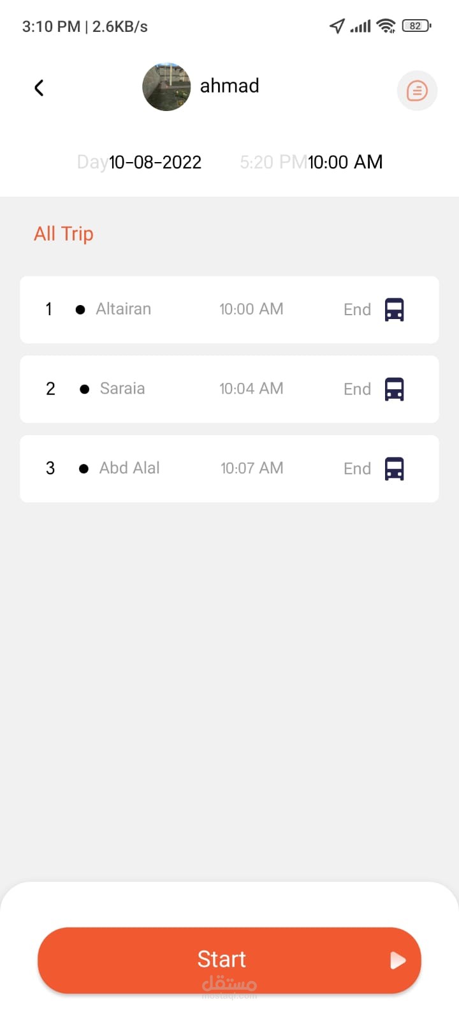
Task: Select trip stop 2 Saraia
Action: 122,389
